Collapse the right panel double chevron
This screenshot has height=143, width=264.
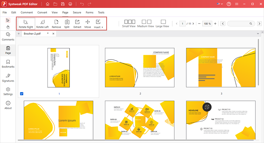(262, 32)
